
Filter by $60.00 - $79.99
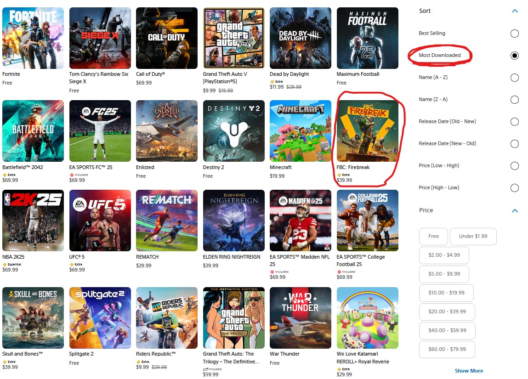[447, 350]
